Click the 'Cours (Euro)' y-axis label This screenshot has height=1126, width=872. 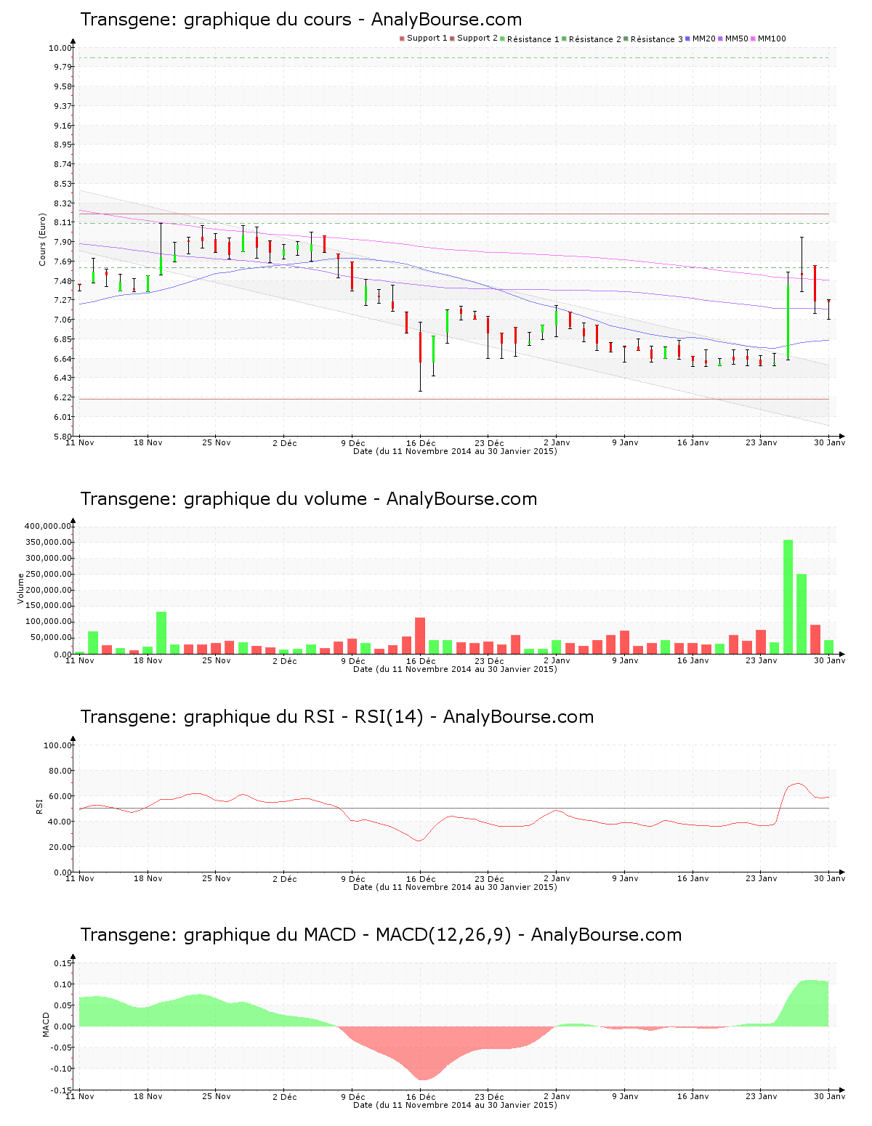[x=42, y=240]
